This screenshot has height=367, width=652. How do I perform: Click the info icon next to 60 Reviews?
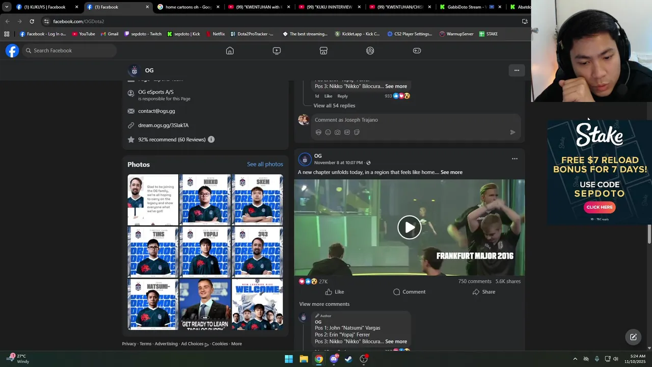211,139
